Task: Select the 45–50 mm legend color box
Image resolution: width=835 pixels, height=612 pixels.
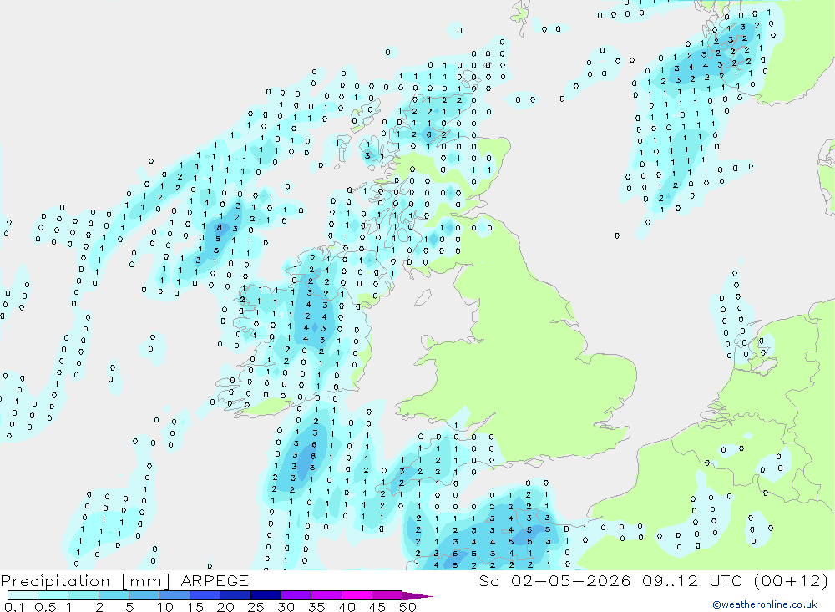Action: pyautogui.click(x=387, y=595)
